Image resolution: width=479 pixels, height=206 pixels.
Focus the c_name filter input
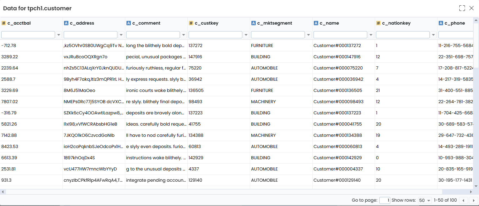tap(340, 35)
